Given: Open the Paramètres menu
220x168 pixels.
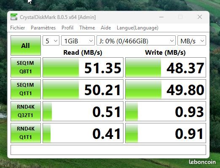Looking at the screenshot, I should 43,28.
